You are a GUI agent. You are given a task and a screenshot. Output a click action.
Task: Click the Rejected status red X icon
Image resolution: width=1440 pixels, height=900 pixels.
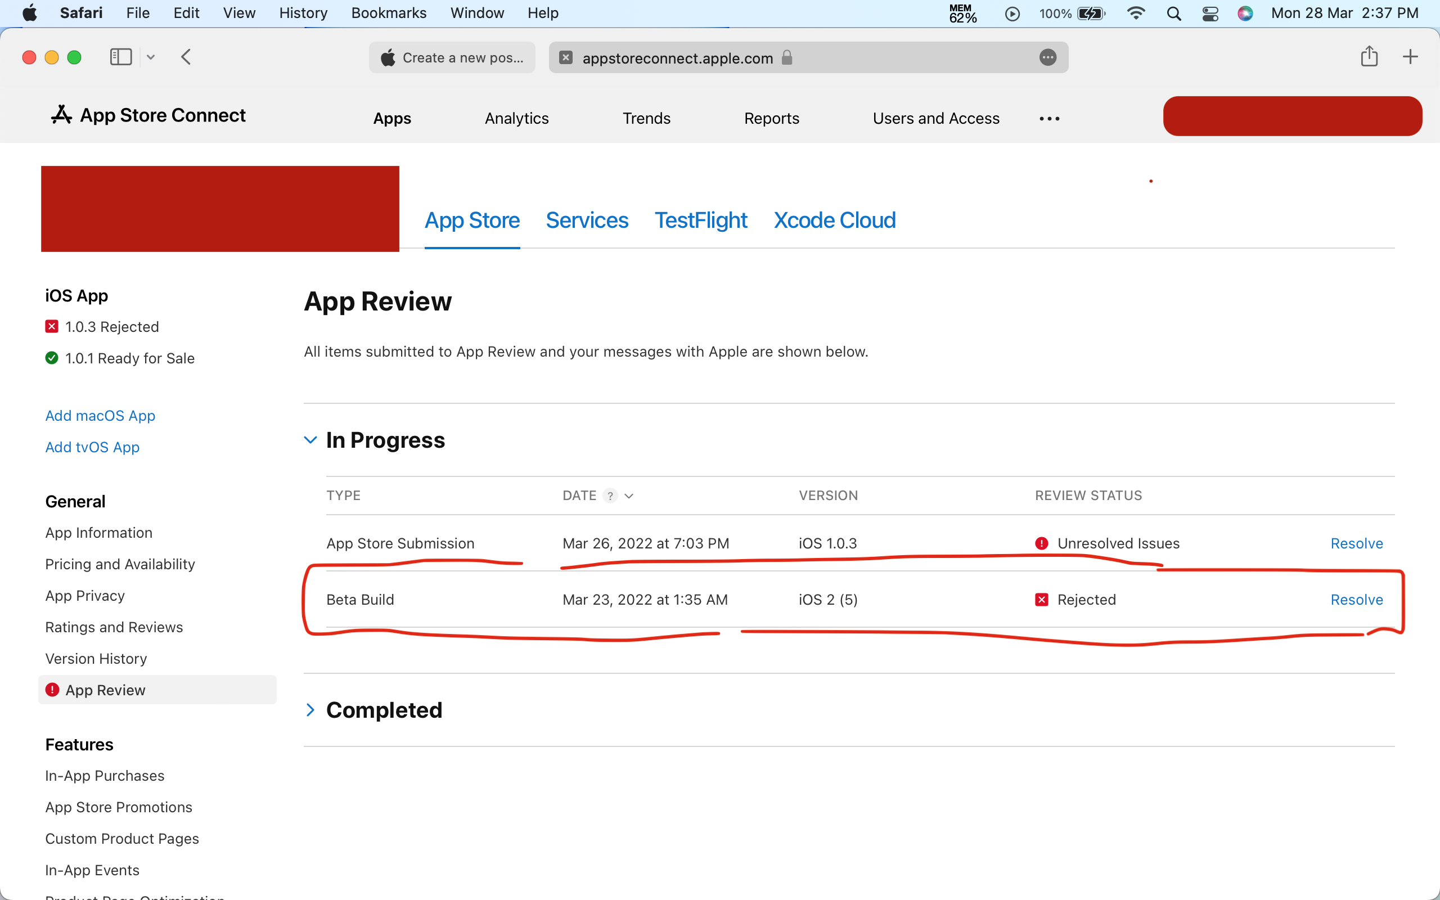tap(1041, 600)
